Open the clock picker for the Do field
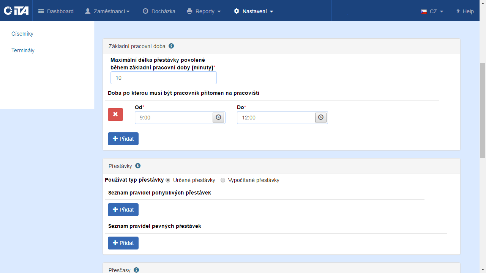This screenshot has width=486, height=273. [321, 118]
